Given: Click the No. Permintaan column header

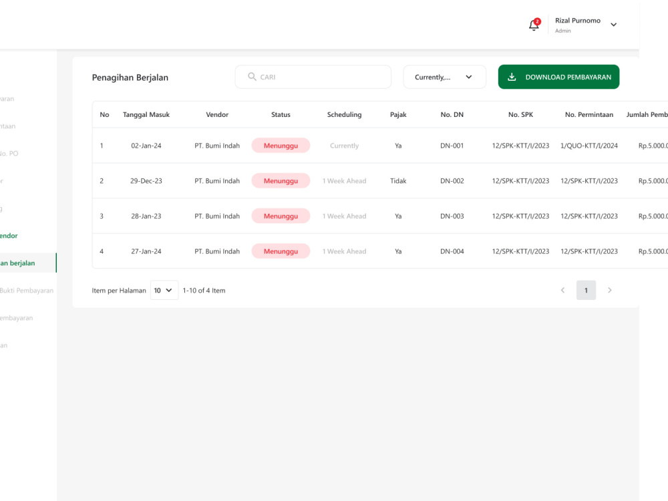Looking at the screenshot, I should (589, 115).
